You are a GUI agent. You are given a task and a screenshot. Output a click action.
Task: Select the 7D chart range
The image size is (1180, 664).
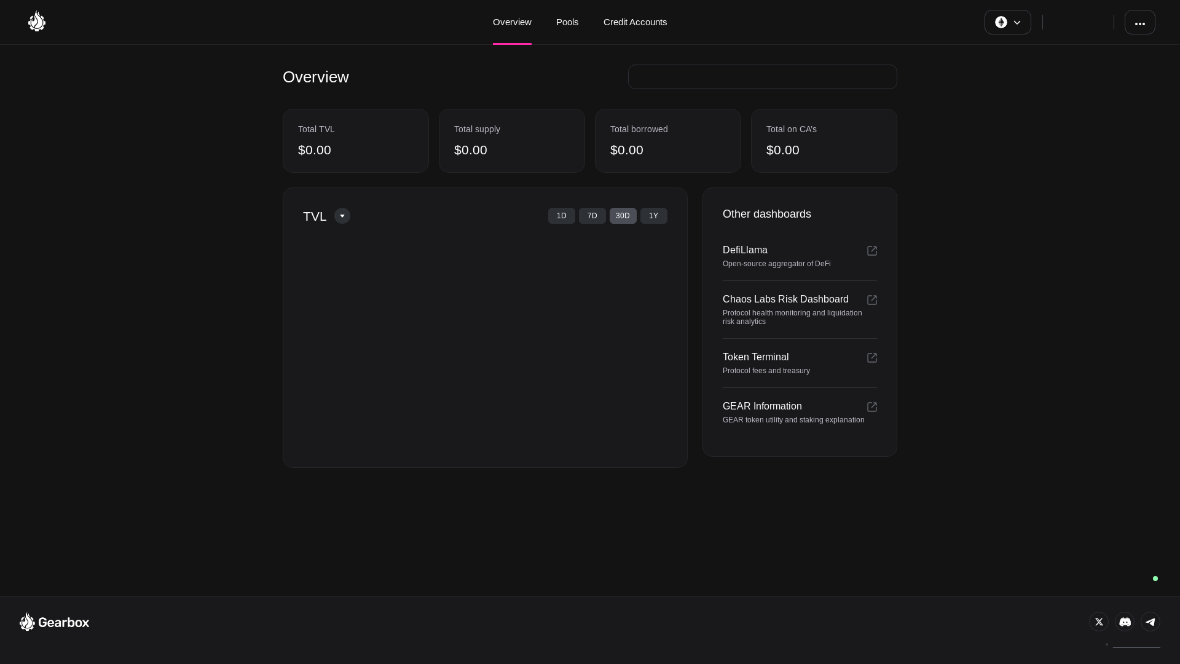point(592,216)
